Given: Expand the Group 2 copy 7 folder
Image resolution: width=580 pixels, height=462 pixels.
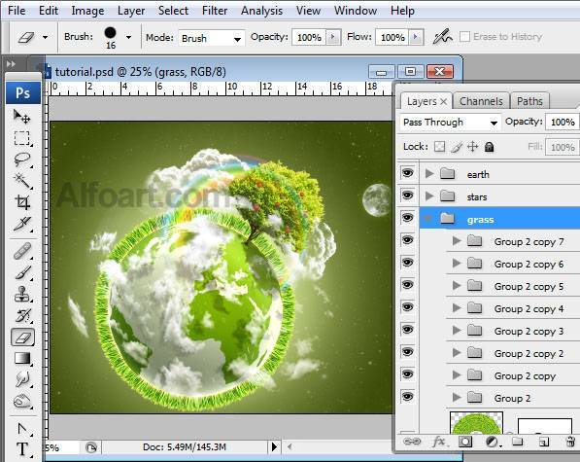Looking at the screenshot, I should coord(457,241).
